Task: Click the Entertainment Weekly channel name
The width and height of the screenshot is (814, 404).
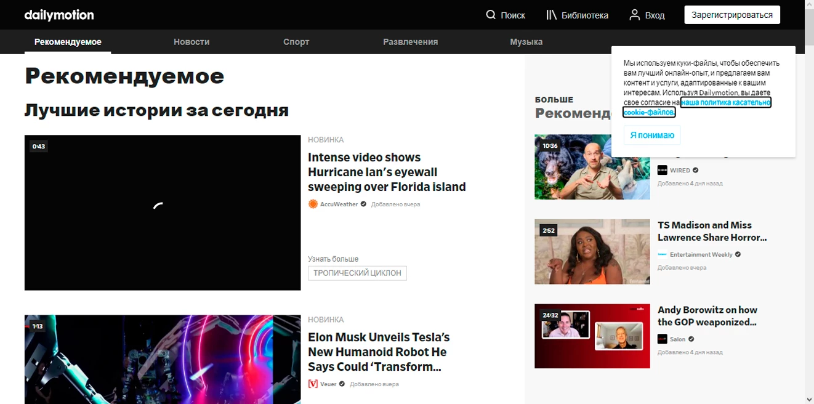Action: coord(701,254)
